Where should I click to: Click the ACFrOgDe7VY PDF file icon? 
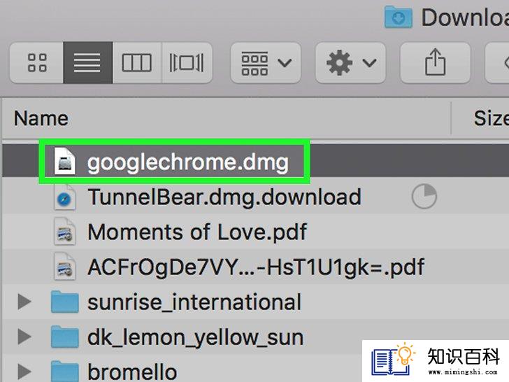64,267
